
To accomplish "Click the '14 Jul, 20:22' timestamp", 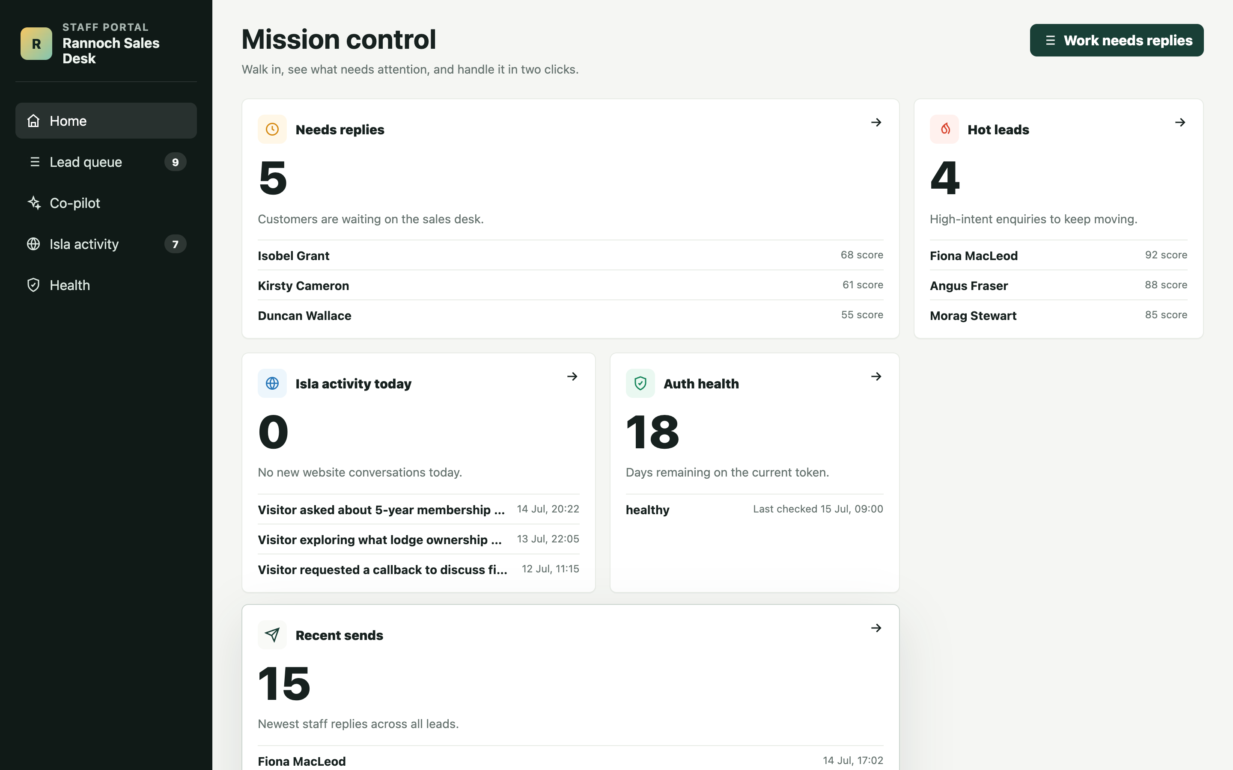I will [x=548, y=509].
